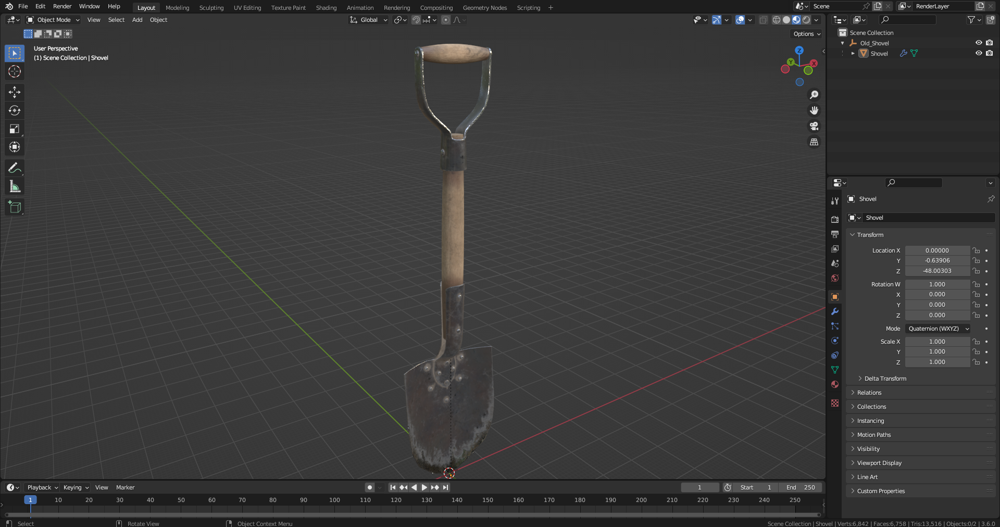The width and height of the screenshot is (1000, 527).
Task: Open the World properties tab
Action: [835, 278]
